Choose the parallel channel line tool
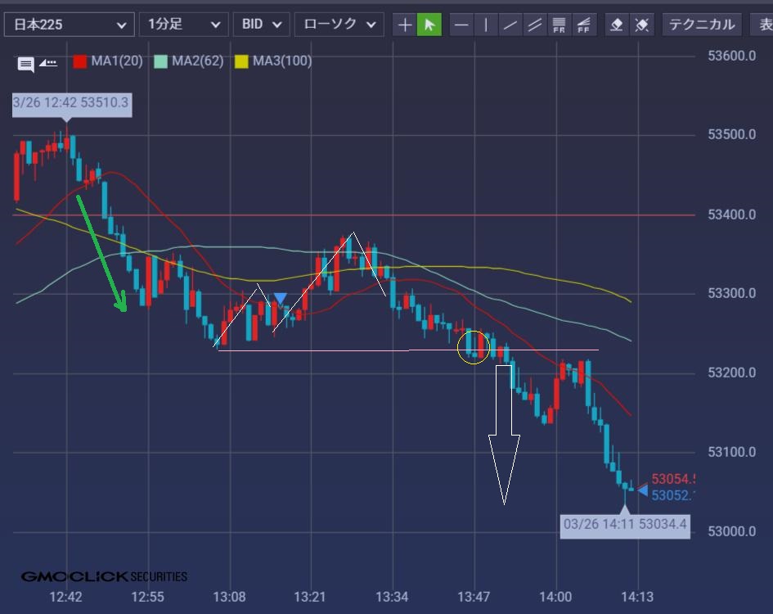773x614 pixels. pos(535,25)
